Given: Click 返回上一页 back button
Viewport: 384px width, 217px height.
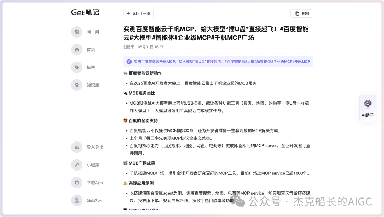Looking at the screenshot, I should click(138, 14).
